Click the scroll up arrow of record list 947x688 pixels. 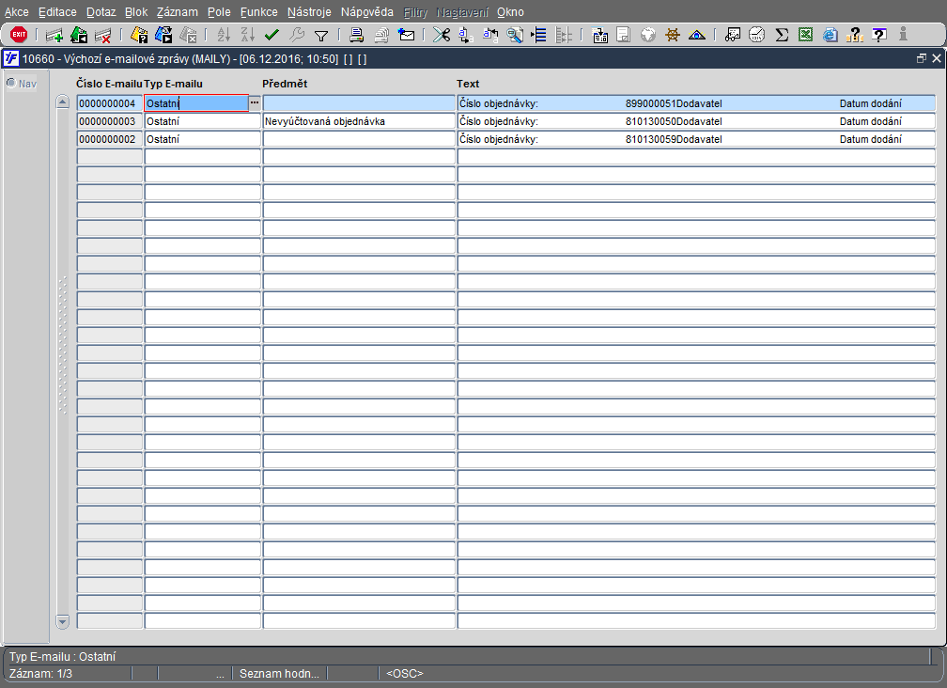62,102
